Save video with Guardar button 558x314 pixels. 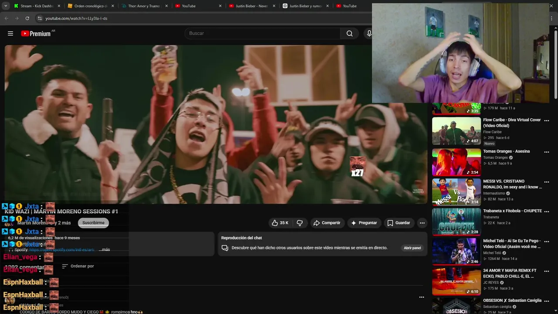click(x=398, y=223)
